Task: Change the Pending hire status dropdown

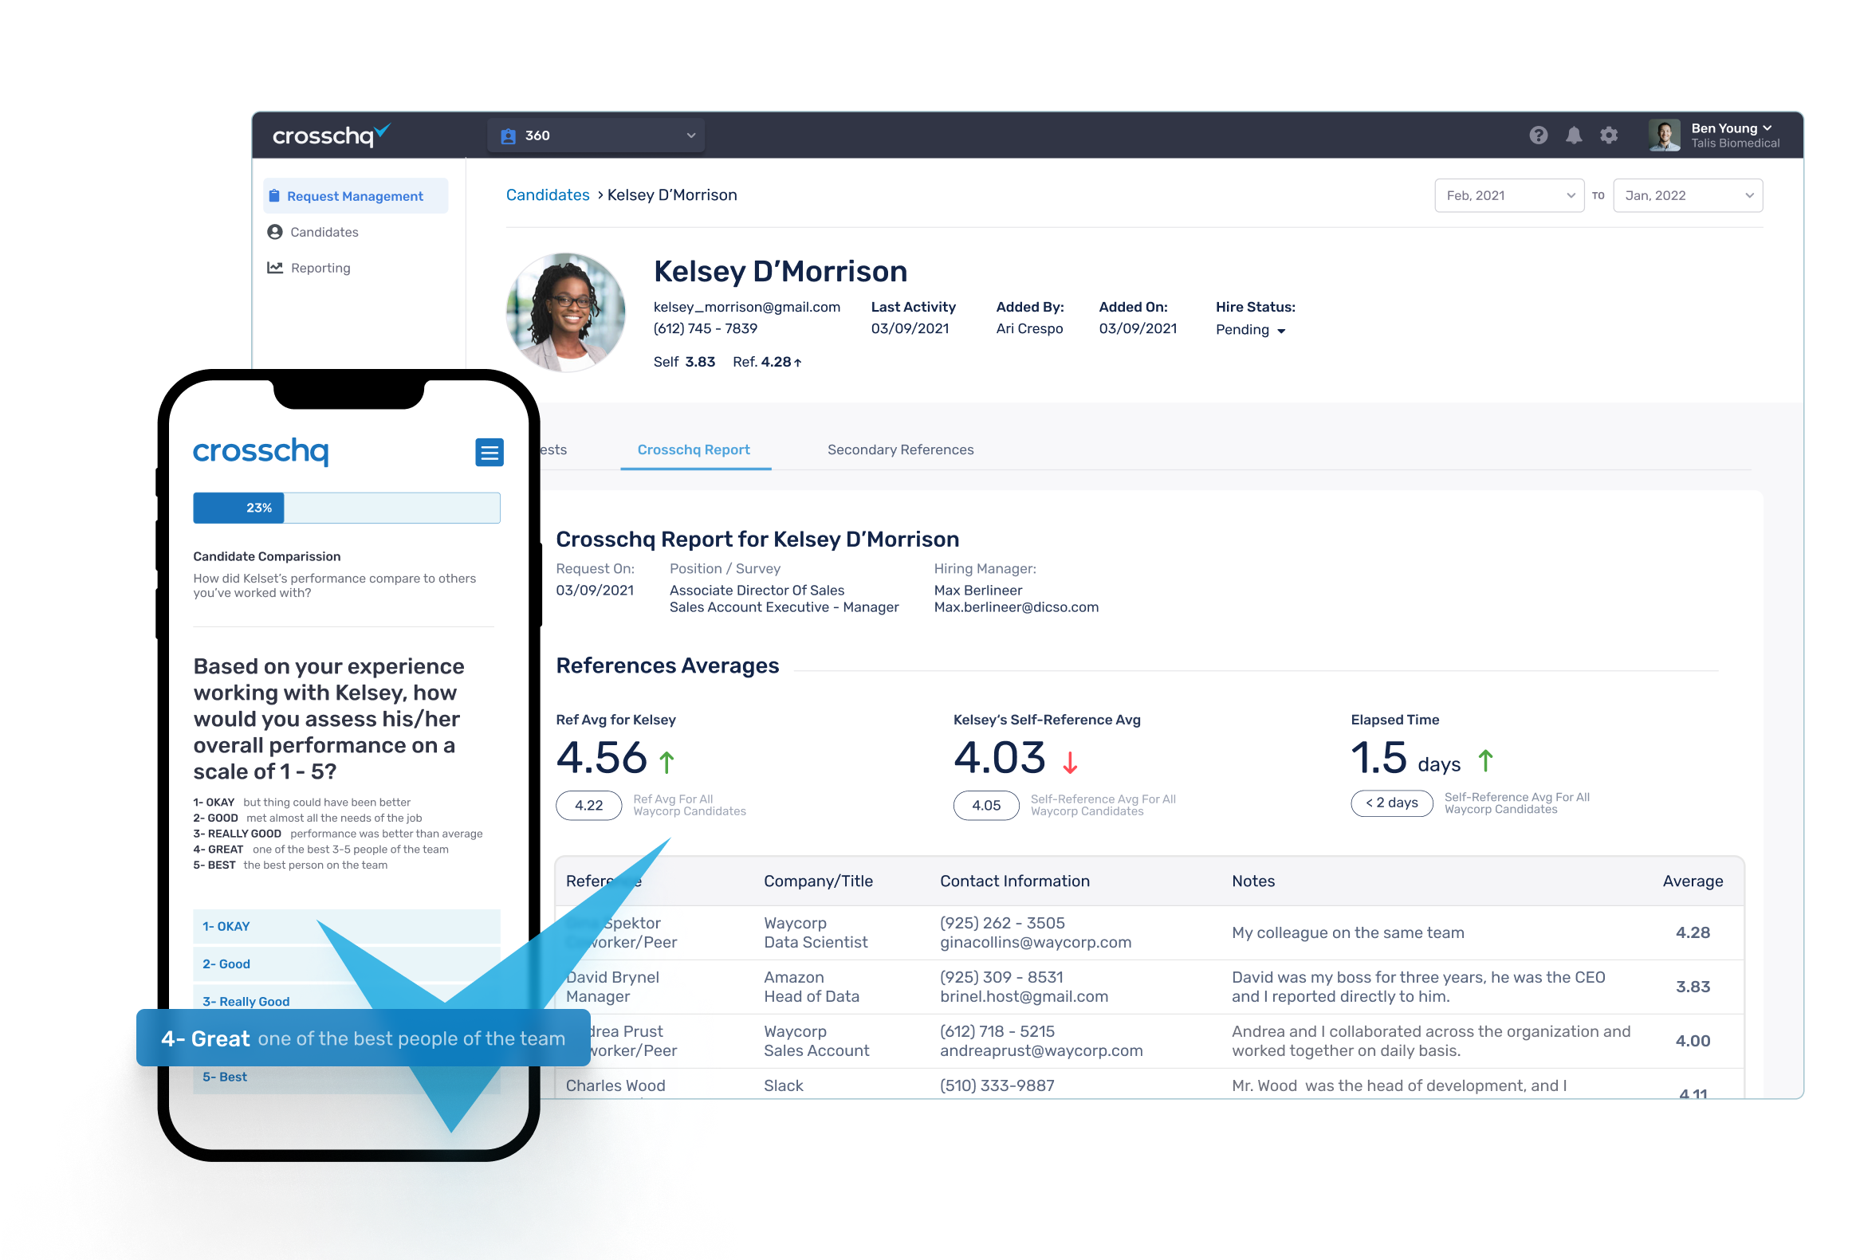Action: click(x=1250, y=330)
